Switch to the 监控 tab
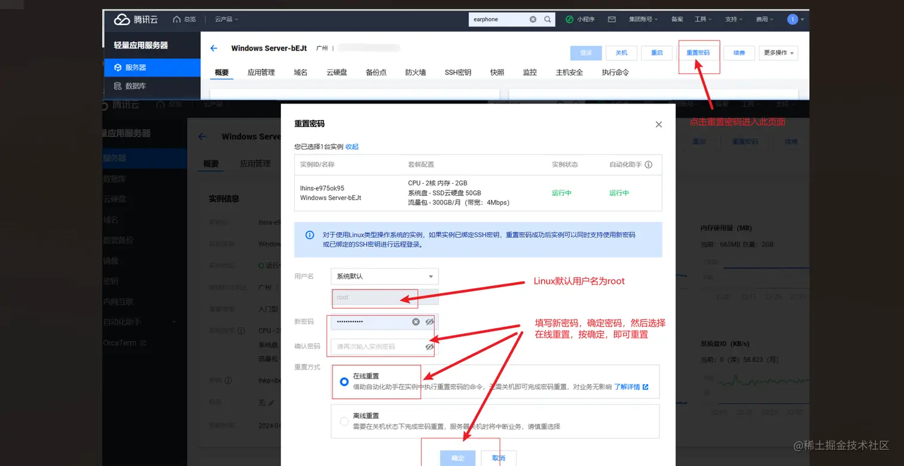 [530, 72]
